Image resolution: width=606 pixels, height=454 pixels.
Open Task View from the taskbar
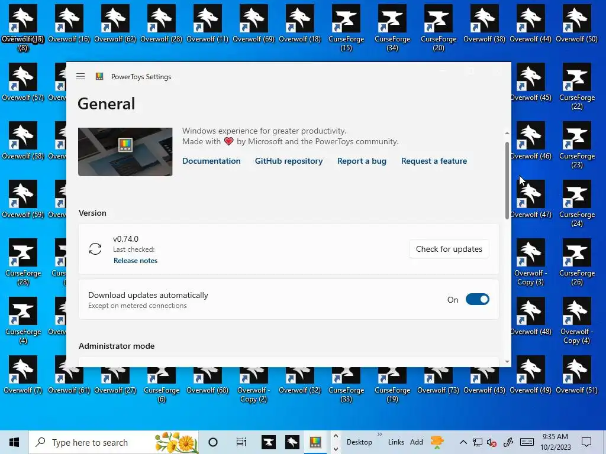coord(241,442)
